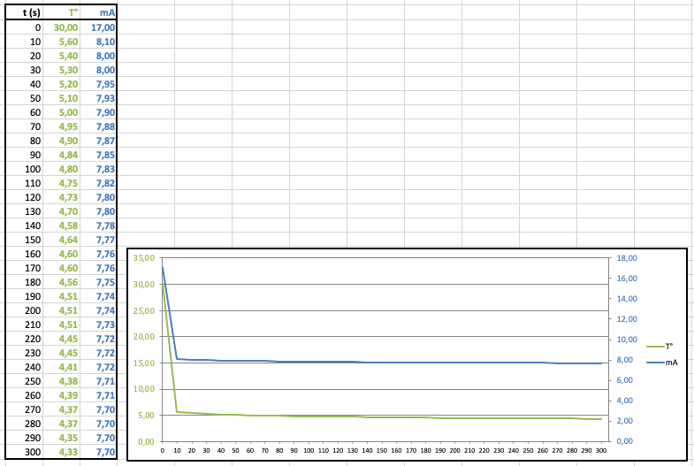This screenshot has height=466, width=694.
Task: Select right axis label 18,00 on chart
Action: click(627, 258)
